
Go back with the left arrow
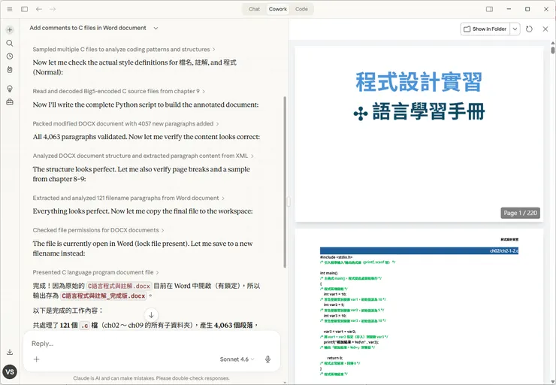tap(39, 9)
